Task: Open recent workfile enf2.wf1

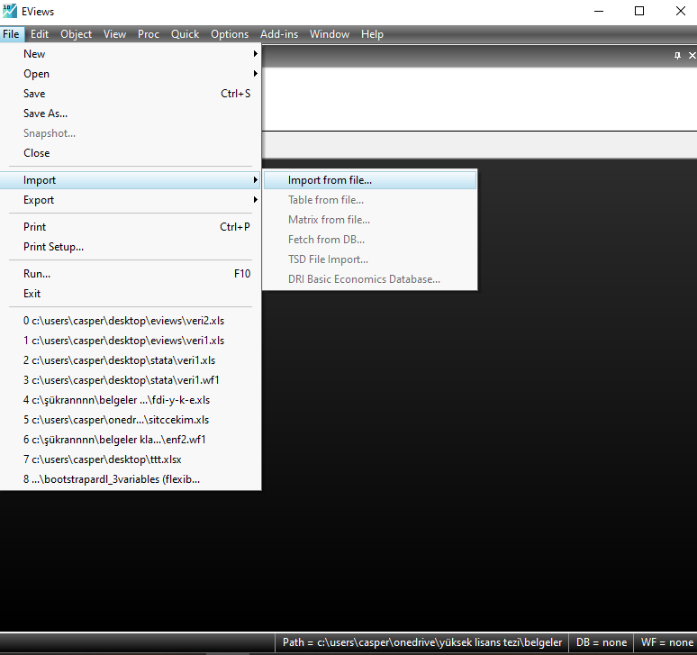Action: click(x=131, y=440)
